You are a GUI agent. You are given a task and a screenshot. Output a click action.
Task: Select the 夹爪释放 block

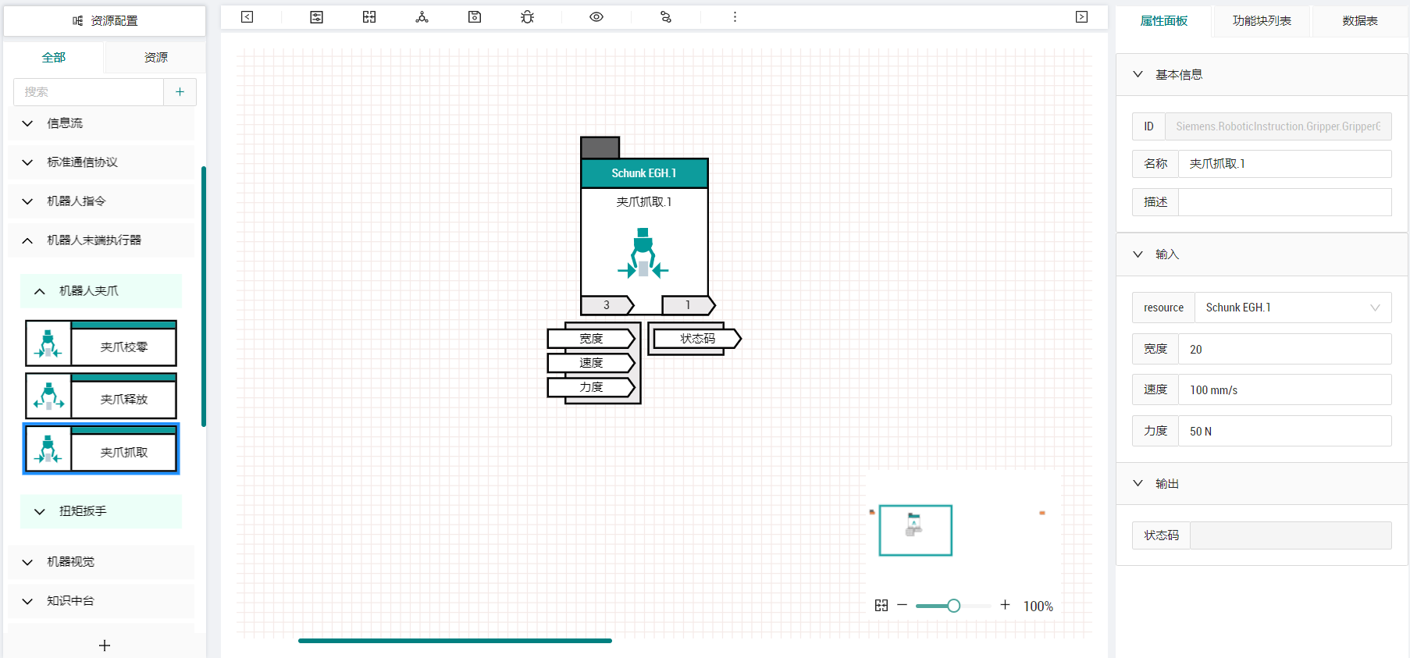[101, 396]
